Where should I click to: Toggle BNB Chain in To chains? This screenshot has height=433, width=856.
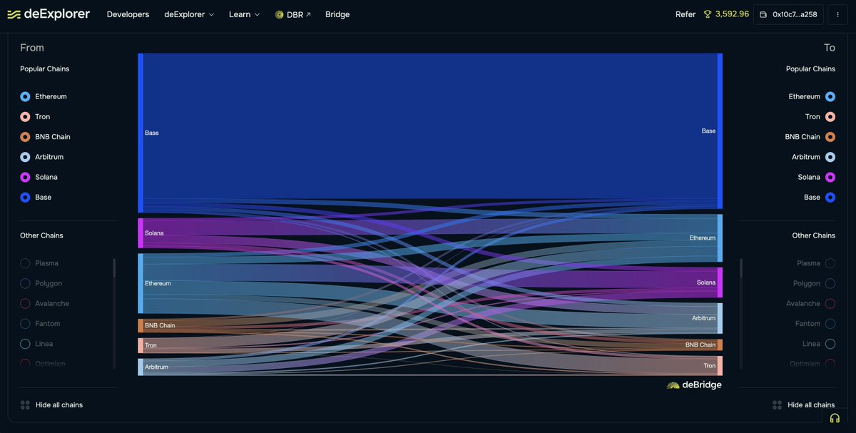(830, 136)
